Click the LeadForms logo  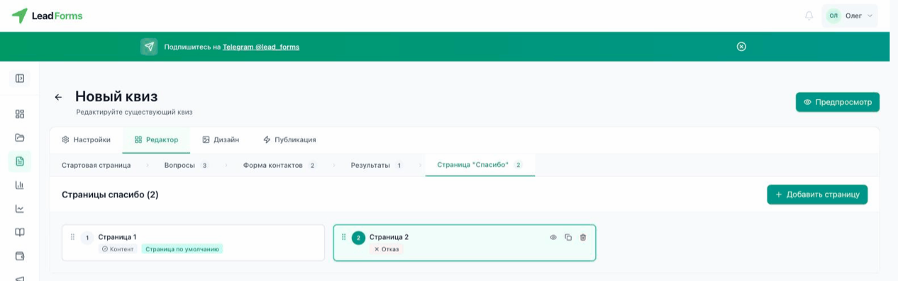47,16
